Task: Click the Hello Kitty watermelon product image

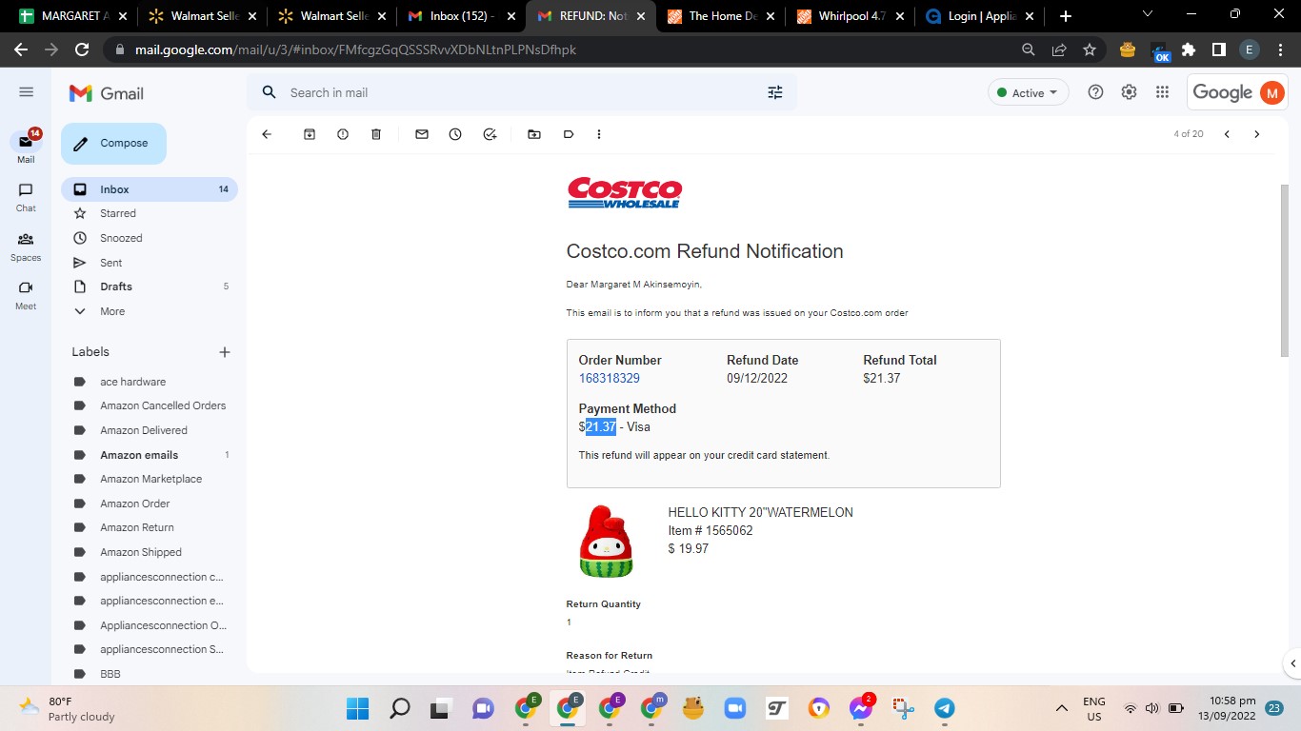Action: click(606, 541)
